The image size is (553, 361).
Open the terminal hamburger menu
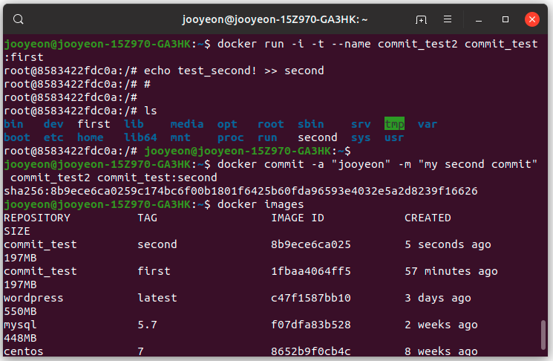[x=448, y=19]
